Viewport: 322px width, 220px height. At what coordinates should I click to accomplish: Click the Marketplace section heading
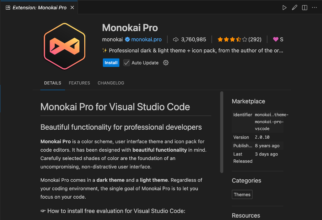(x=248, y=101)
